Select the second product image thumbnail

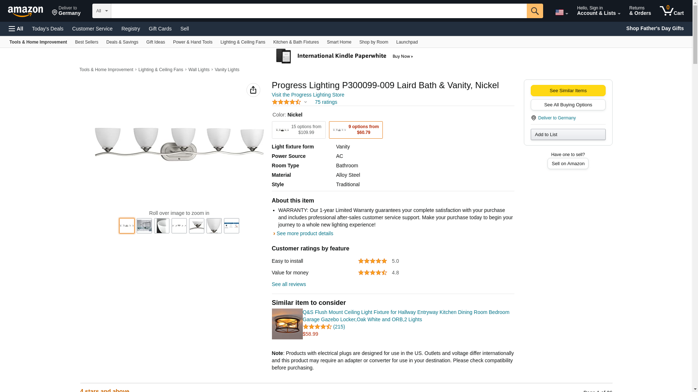tap(144, 226)
